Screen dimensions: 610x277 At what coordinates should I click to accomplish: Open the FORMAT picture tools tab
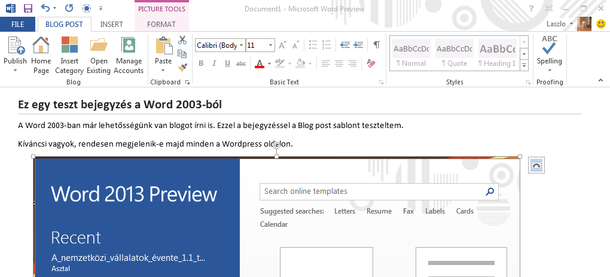[161, 24]
